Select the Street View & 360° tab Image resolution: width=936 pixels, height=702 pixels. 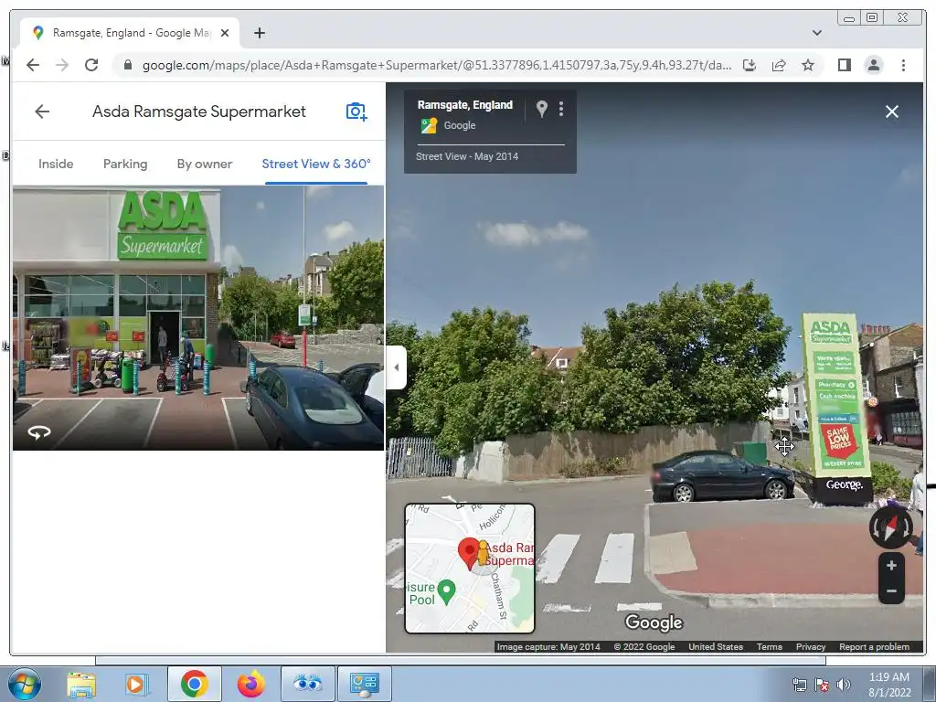pyautogui.click(x=316, y=164)
